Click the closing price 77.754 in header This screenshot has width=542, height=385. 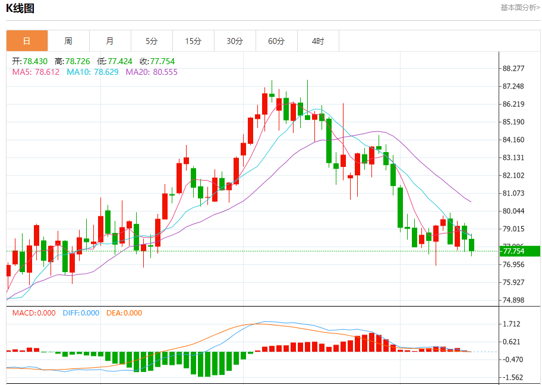pyautogui.click(x=162, y=62)
